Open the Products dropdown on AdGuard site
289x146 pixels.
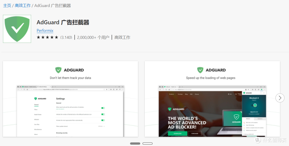(x=172, y=94)
